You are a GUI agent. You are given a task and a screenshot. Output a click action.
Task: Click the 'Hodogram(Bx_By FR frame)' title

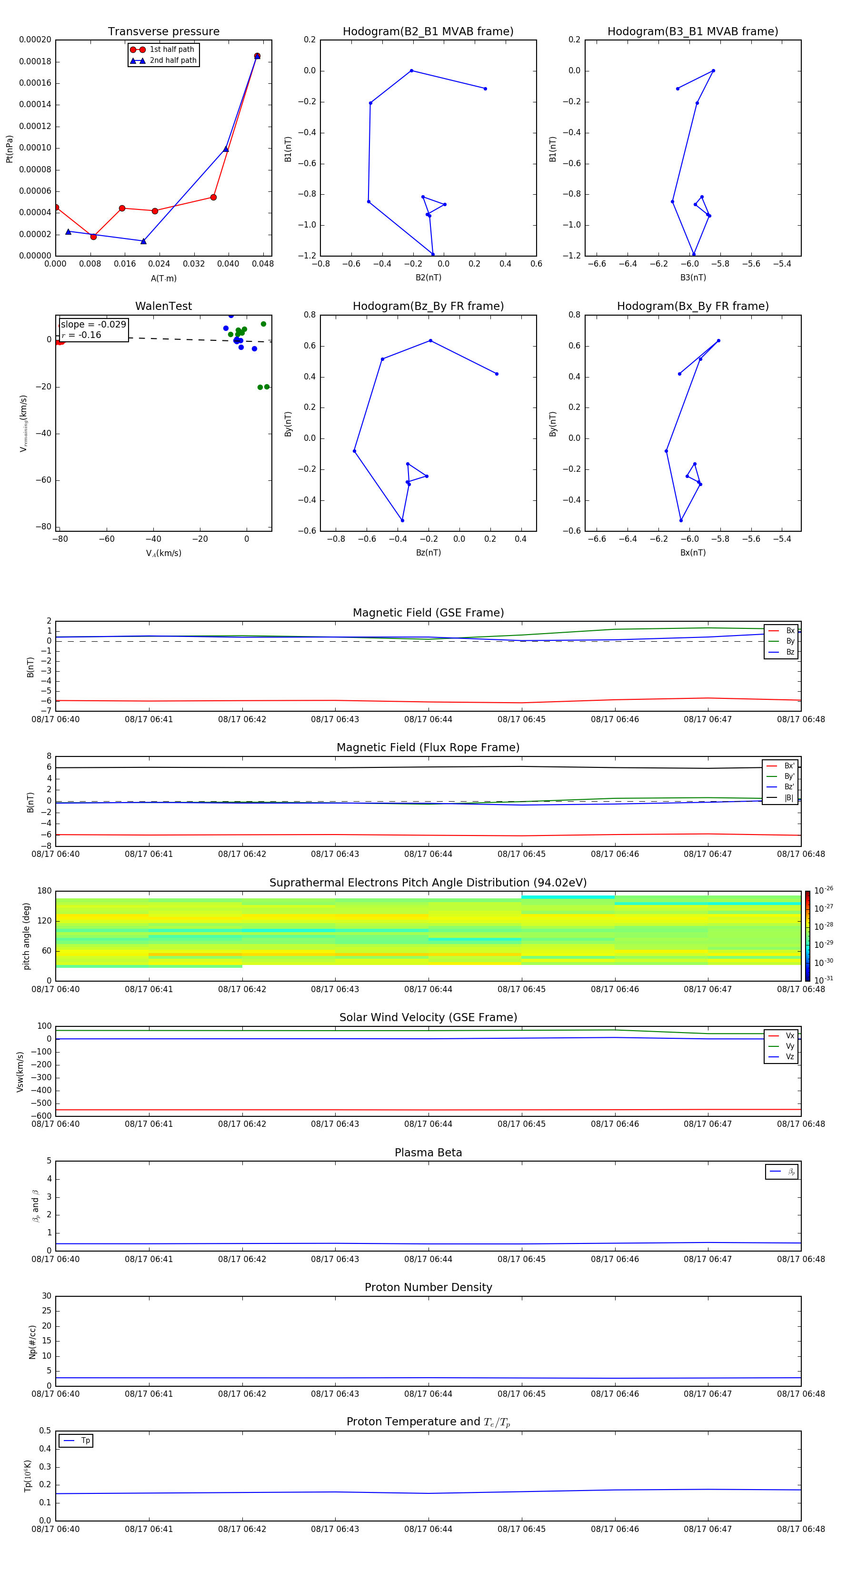693,306
